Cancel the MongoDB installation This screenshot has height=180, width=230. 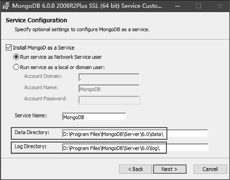click(210, 169)
